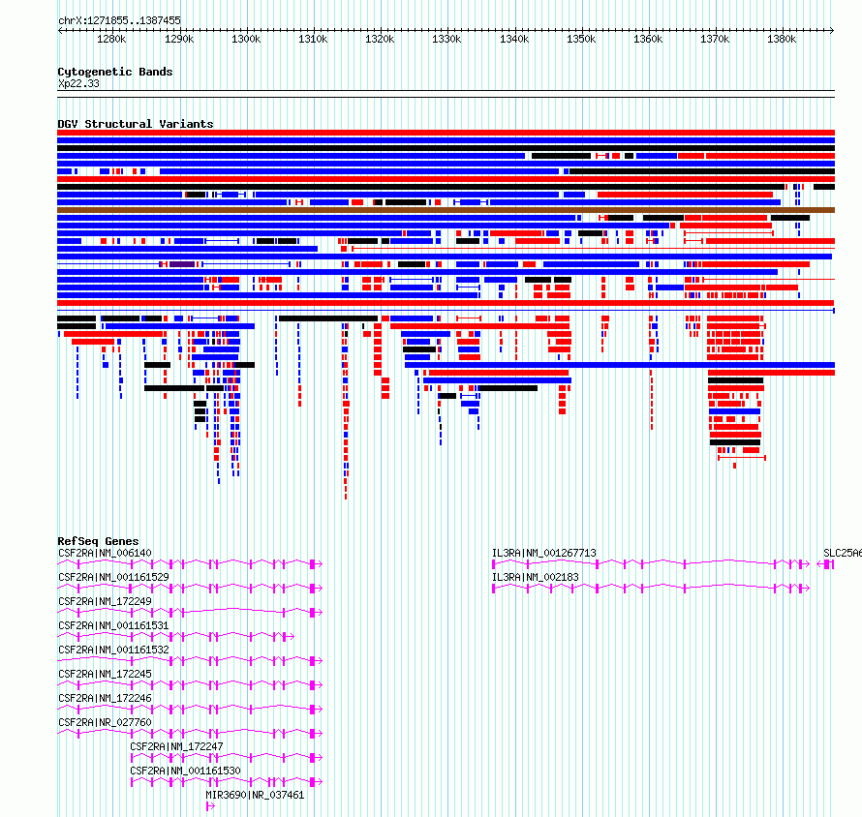
Task: Click the full-width brown structural variant bar
Action: click(x=446, y=210)
